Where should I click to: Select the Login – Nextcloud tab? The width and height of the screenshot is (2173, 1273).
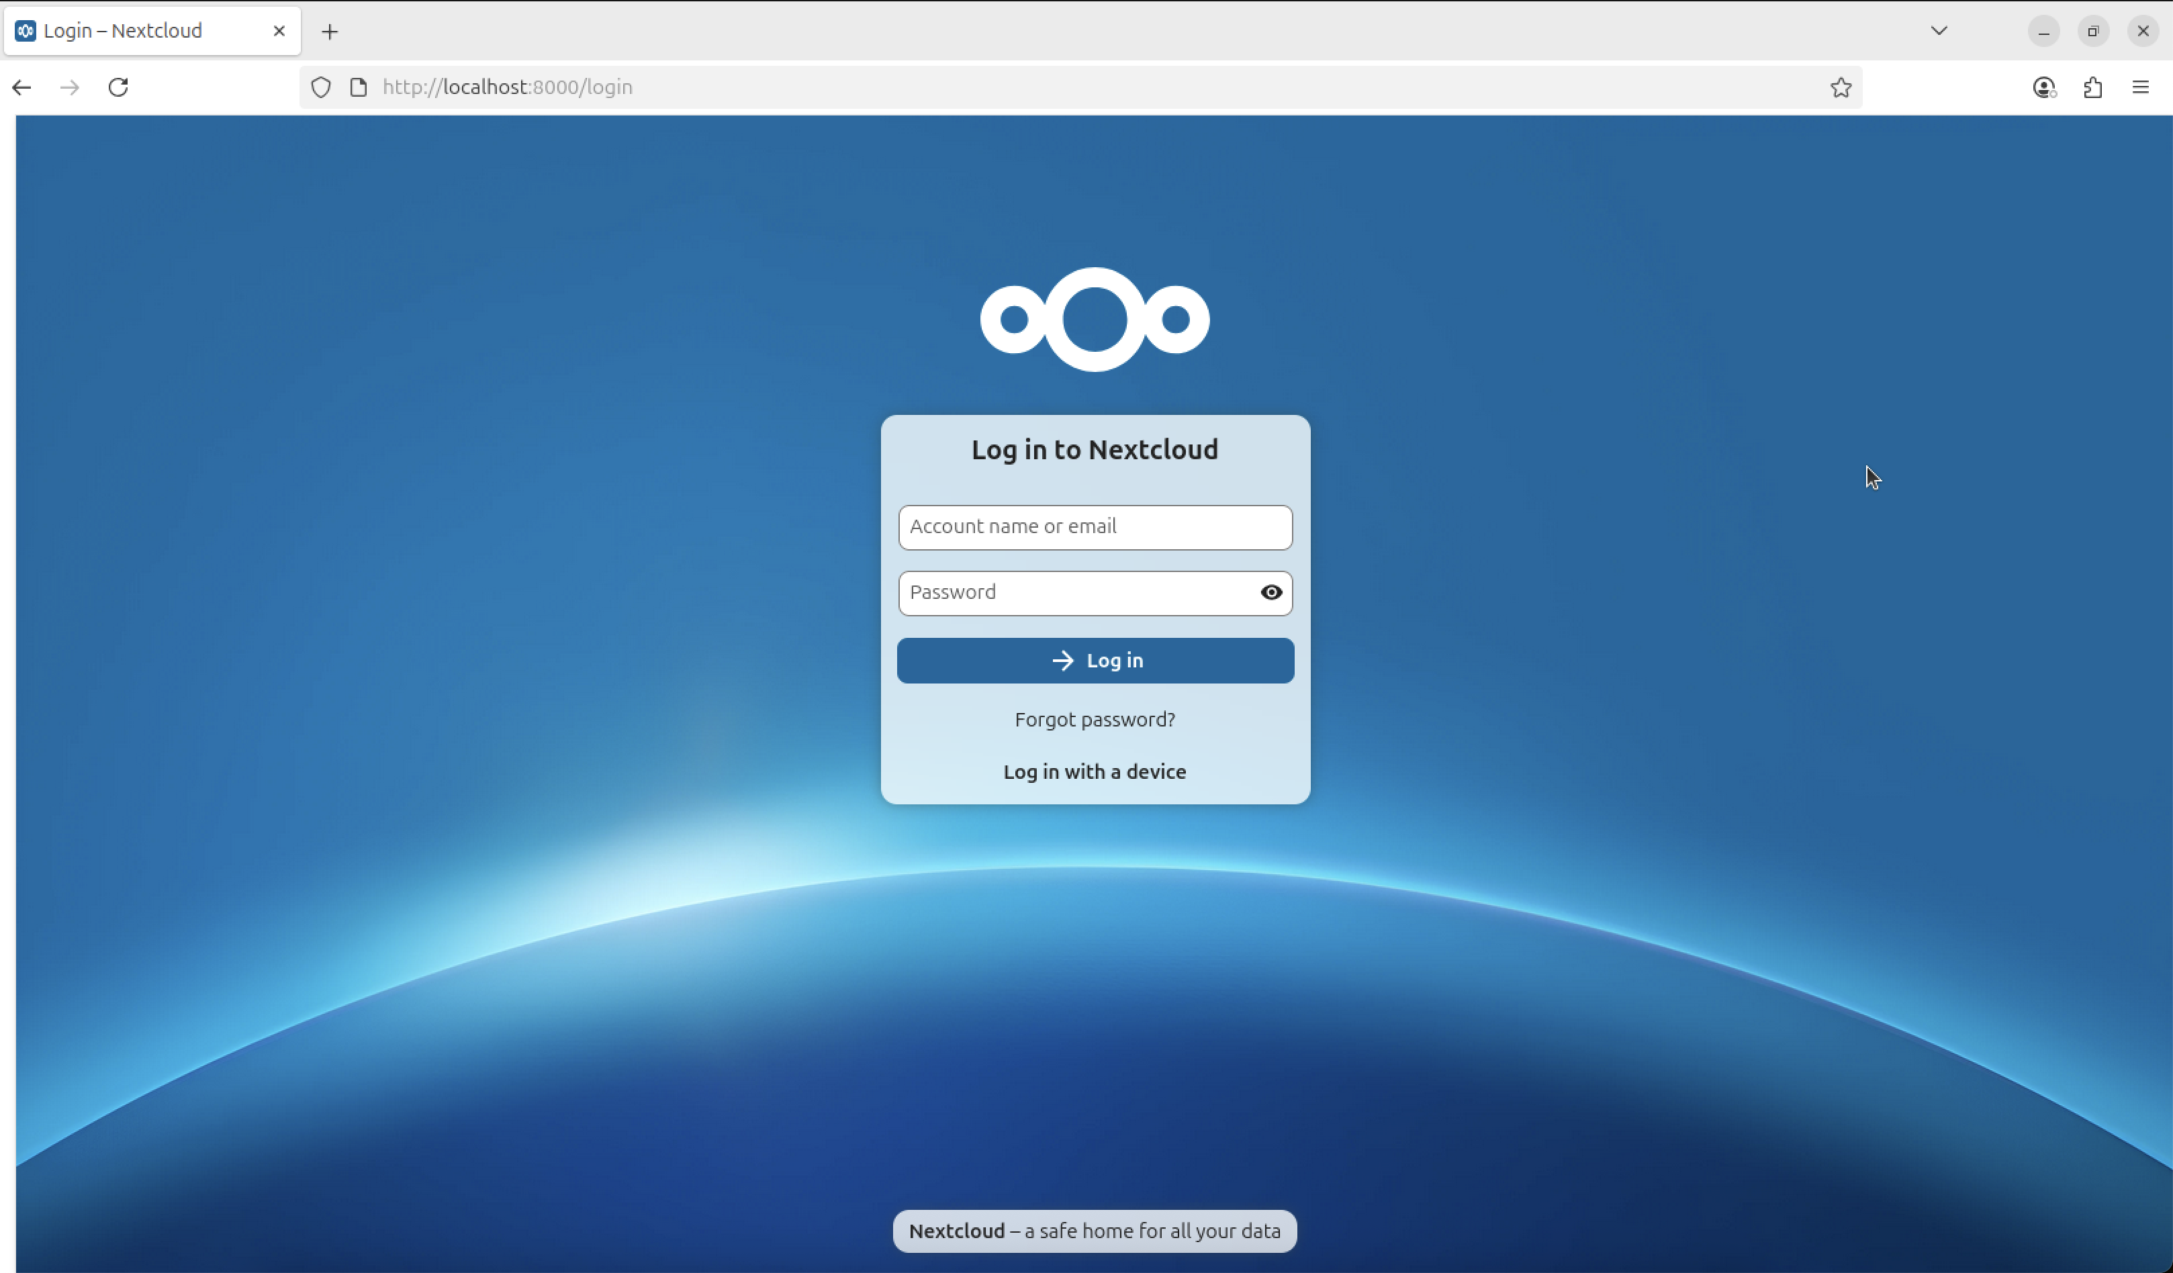152,31
